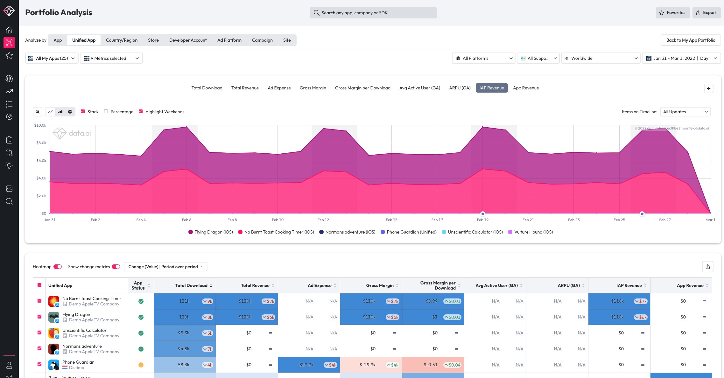Click the table export share icon

[x=707, y=267]
